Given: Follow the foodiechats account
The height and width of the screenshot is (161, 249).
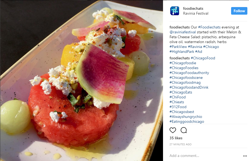Looking at the screenshot, I should coord(239,11).
